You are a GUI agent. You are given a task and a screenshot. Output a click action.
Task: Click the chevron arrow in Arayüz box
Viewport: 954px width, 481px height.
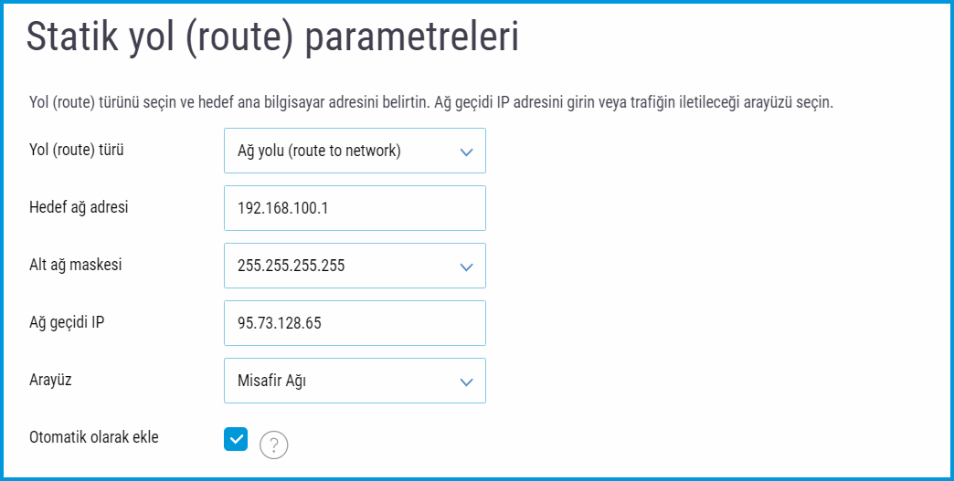click(467, 382)
